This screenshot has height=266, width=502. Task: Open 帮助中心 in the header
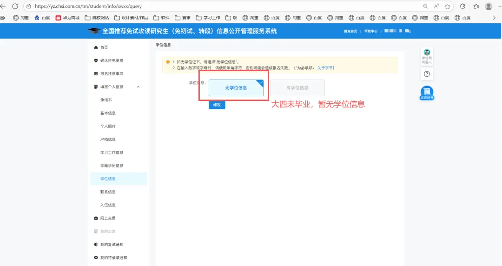(x=371, y=31)
